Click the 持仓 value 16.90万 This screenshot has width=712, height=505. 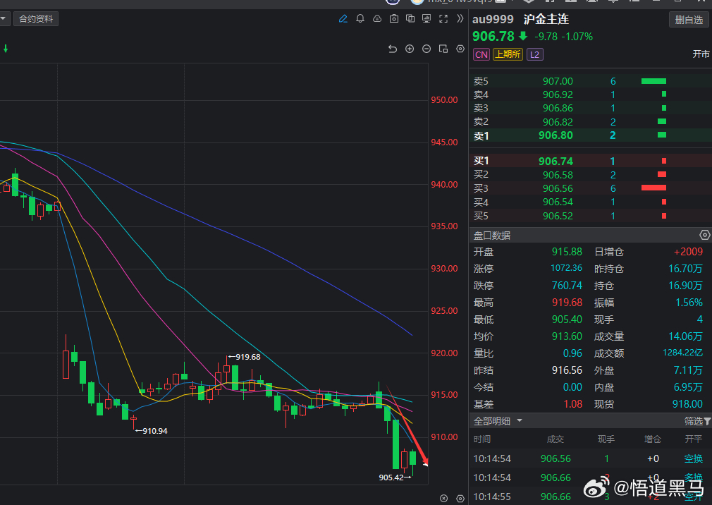686,286
